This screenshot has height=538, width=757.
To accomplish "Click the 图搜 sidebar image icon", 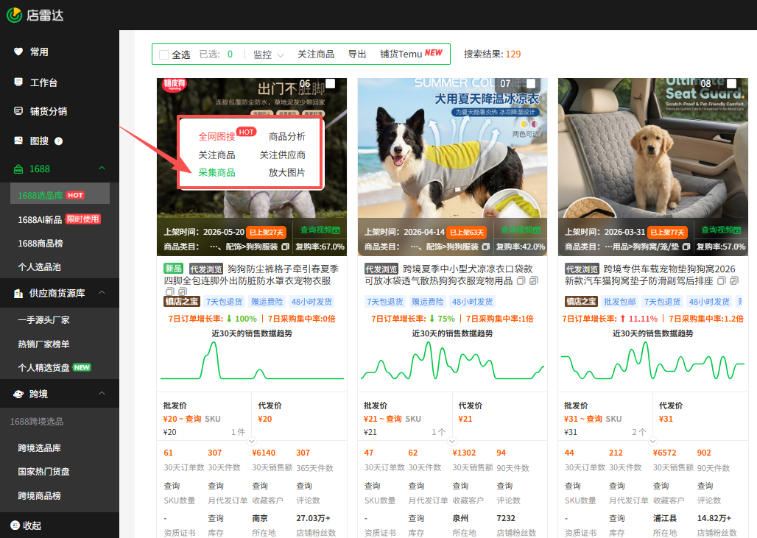I will tap(18, 141).
